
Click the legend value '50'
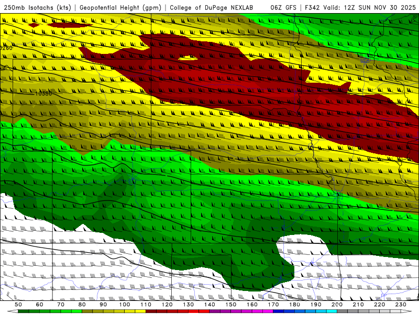point(18,305)
